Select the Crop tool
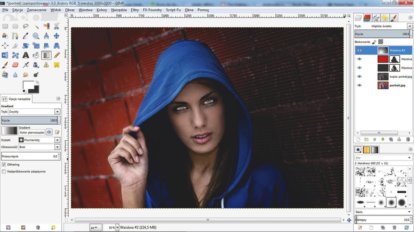 (15, 45)
